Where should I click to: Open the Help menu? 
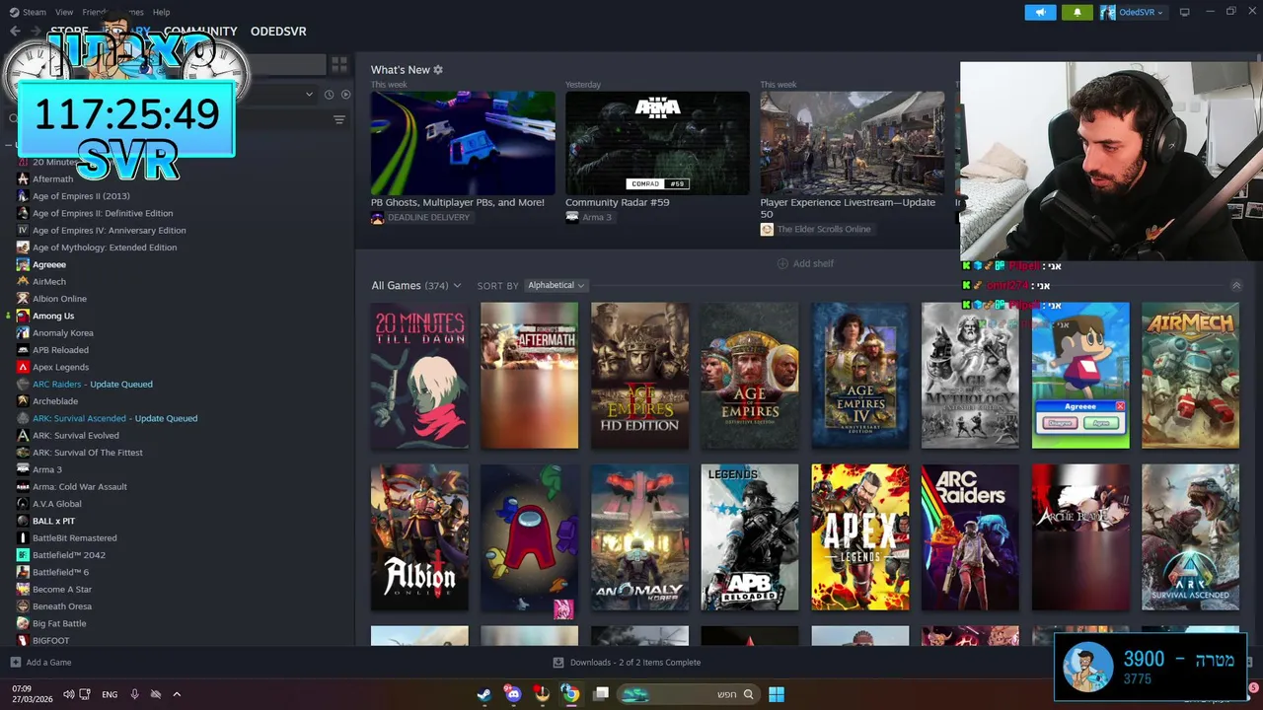pyautogui.click(x=161, y=12)
